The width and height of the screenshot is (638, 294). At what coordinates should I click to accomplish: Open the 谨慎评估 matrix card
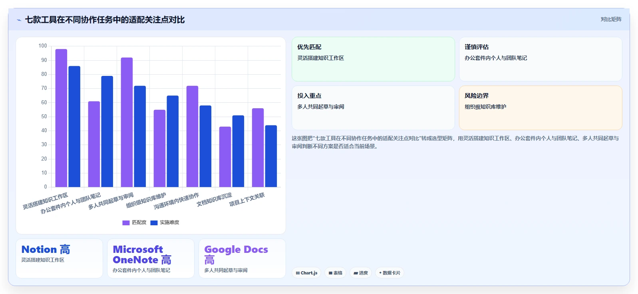coord(541,59)
